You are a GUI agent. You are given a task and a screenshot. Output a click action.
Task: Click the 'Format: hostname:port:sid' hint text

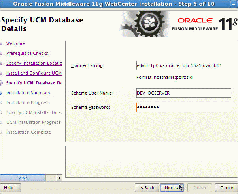164,77
